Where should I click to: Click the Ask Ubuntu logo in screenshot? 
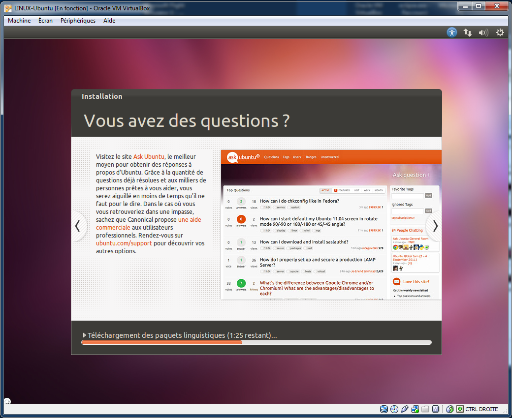click(x=243, y=157)
